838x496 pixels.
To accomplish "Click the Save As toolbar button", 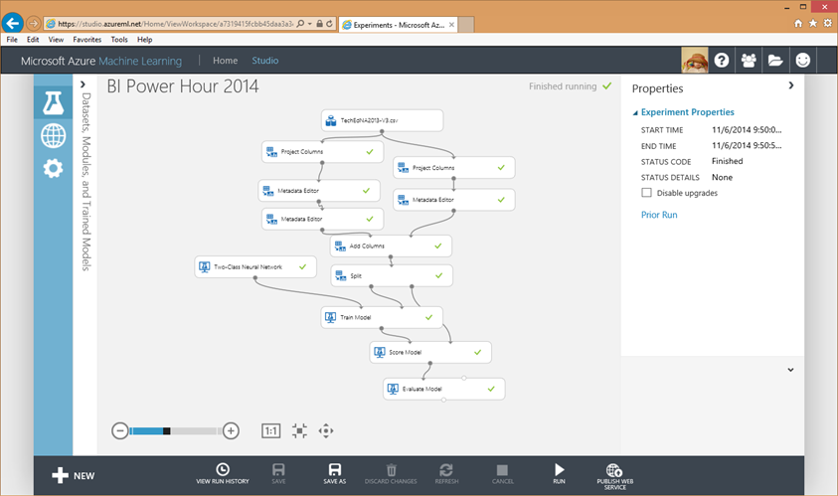I will coord(335,473).
